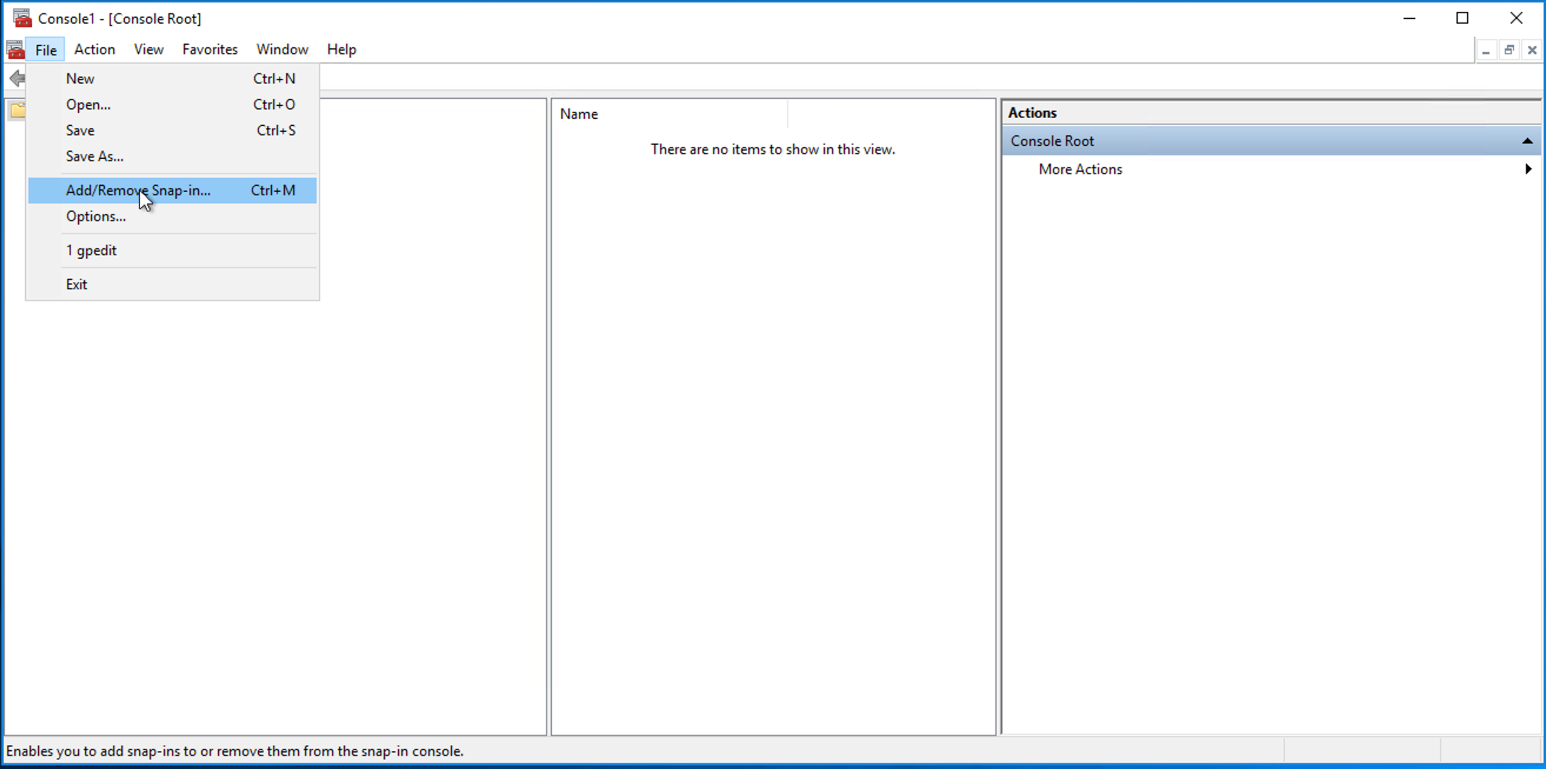This screenshot has height=769, width=1546.
Task: Restore down the inner Console Root window
Action: coord(1509,51)
